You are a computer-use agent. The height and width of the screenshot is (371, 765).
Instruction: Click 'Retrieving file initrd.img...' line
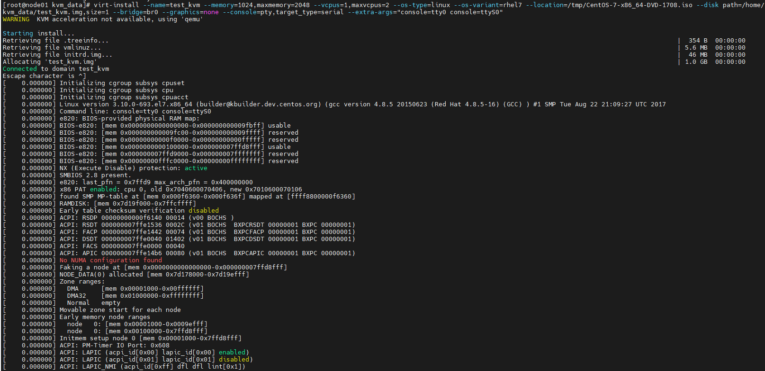(x=57, y=54)
